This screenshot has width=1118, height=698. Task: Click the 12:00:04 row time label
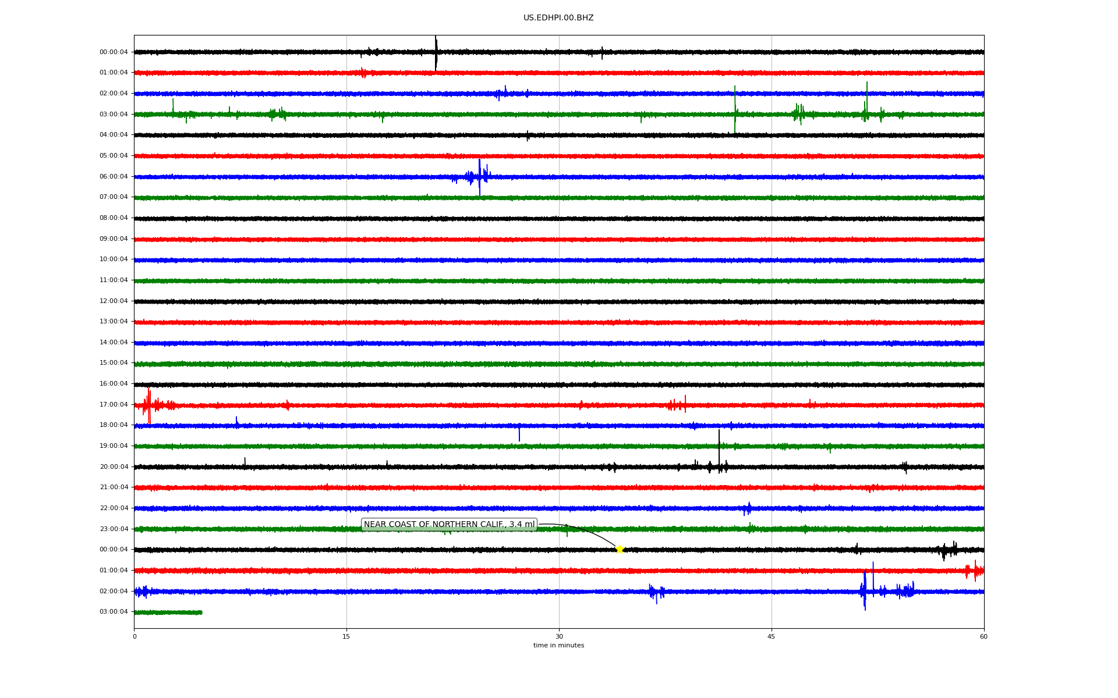click(x=114, y=301)
